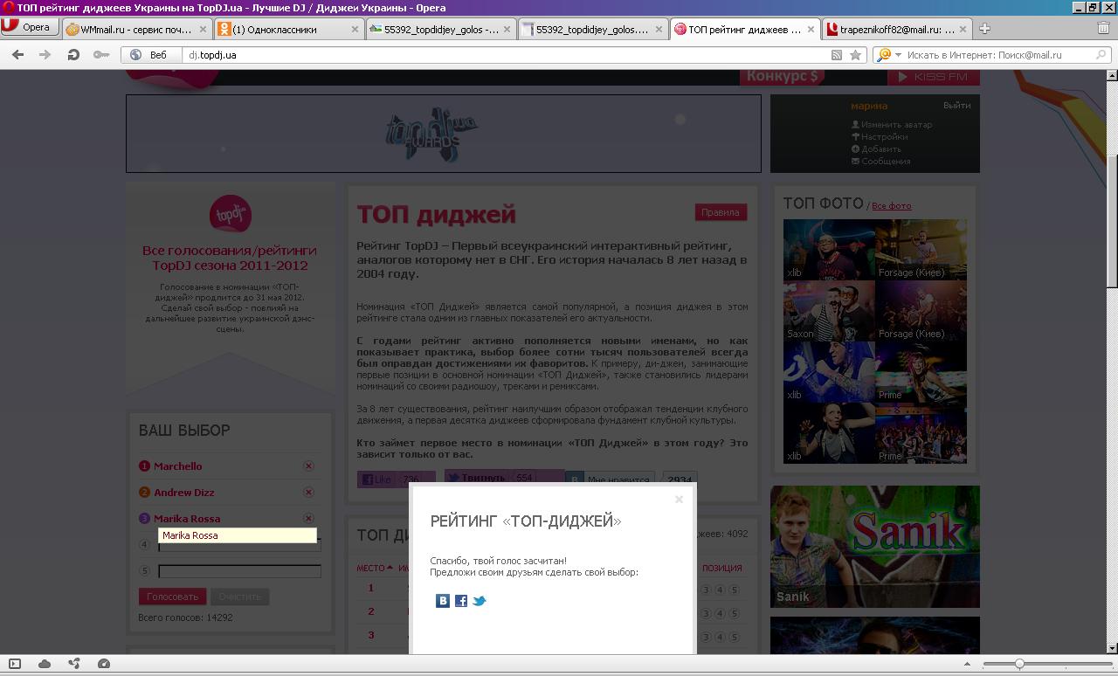1118x676 pixels.
Task: Open the Marchello DJ link
Action: [x=177, y=466]
